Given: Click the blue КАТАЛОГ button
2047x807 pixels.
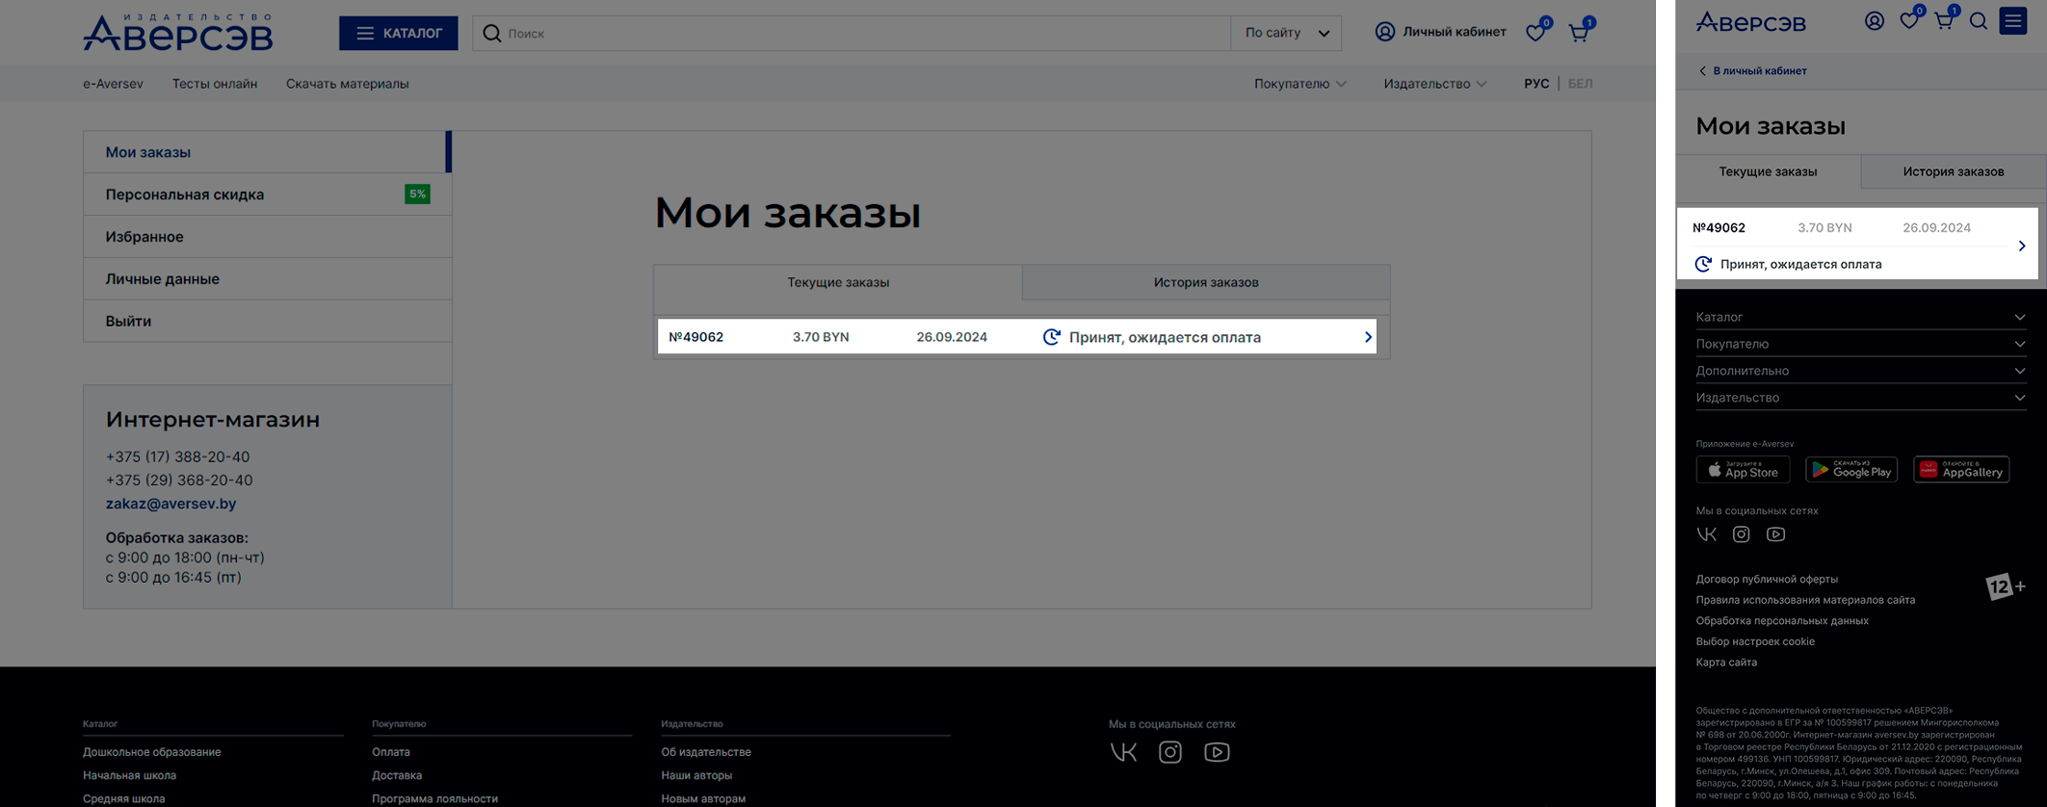Looking at the screenshot, I should 398,33.
